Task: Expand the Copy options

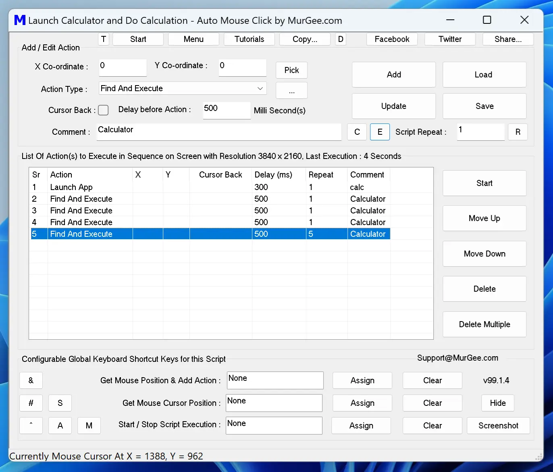Action: pos(305,39)
